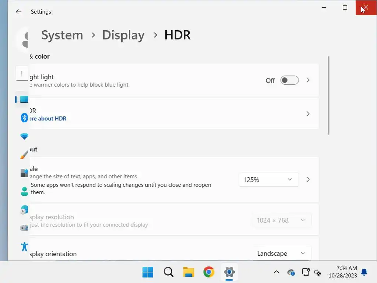Screen dimensions: 377x283
Task: Click 'Display resolution' label
Action: point(52,217)
